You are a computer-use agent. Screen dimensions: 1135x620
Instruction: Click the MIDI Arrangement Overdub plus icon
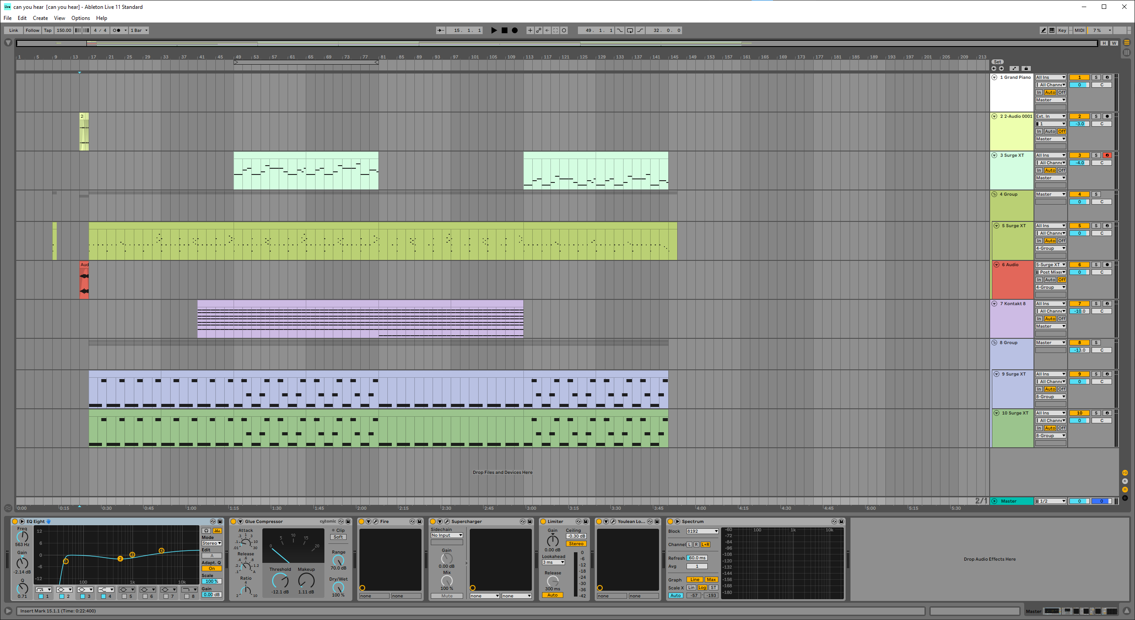(x=530, y=31)
